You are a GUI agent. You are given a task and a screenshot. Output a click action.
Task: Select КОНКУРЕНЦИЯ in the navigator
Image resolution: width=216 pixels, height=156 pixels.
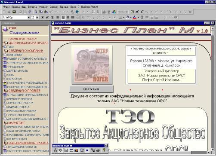pos(17,139)
